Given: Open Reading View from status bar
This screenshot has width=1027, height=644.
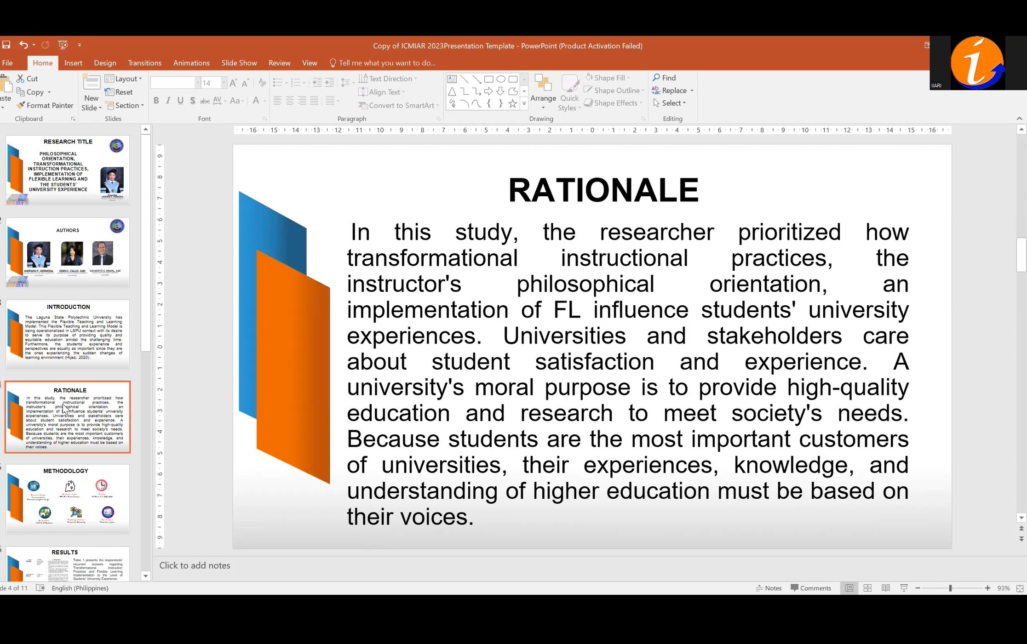Looking at the screenshot, I should pyautogui.click(x=885, y=588).
